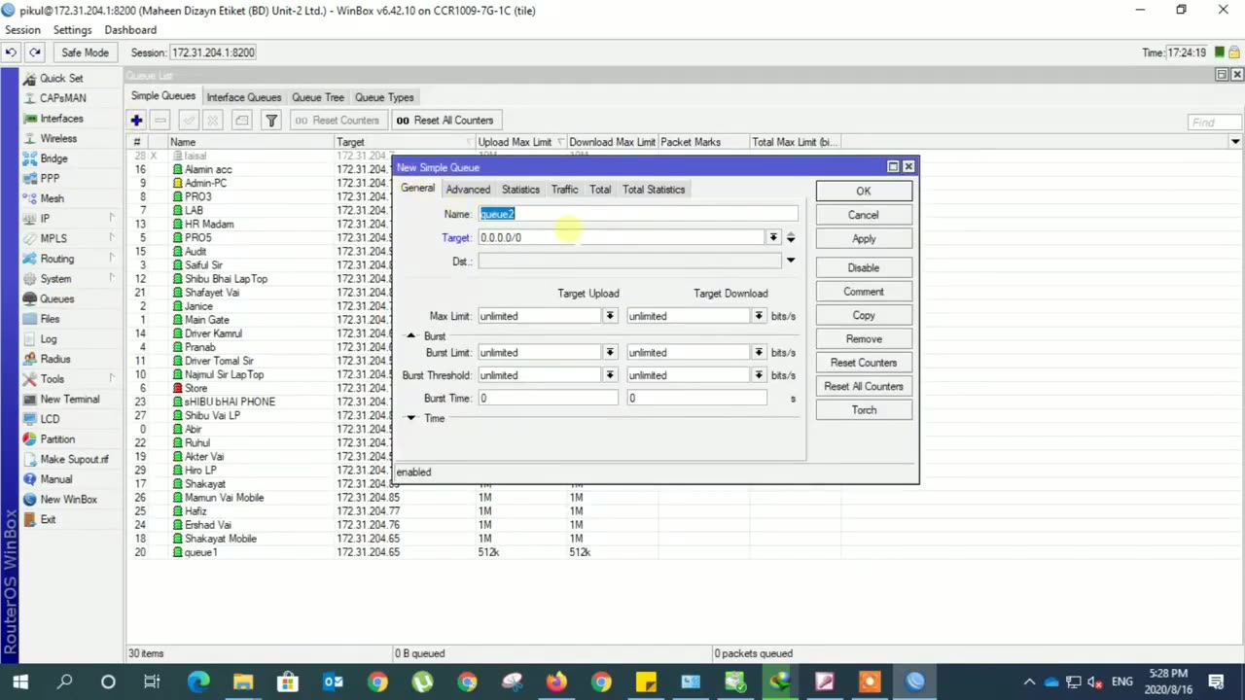Click the Torch button
1245x700 pixels.
pyautogui.click(x=864, y=410)
